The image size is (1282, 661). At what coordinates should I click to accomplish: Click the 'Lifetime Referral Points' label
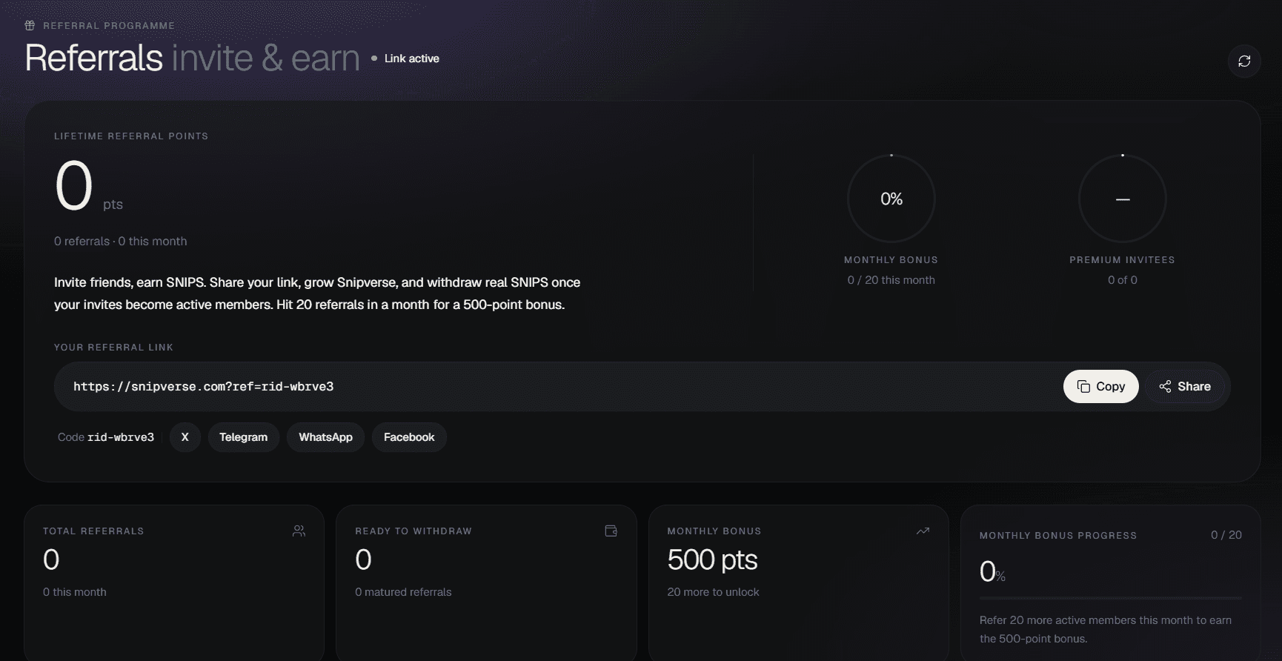pyautogui.click(x=131, y=136)
